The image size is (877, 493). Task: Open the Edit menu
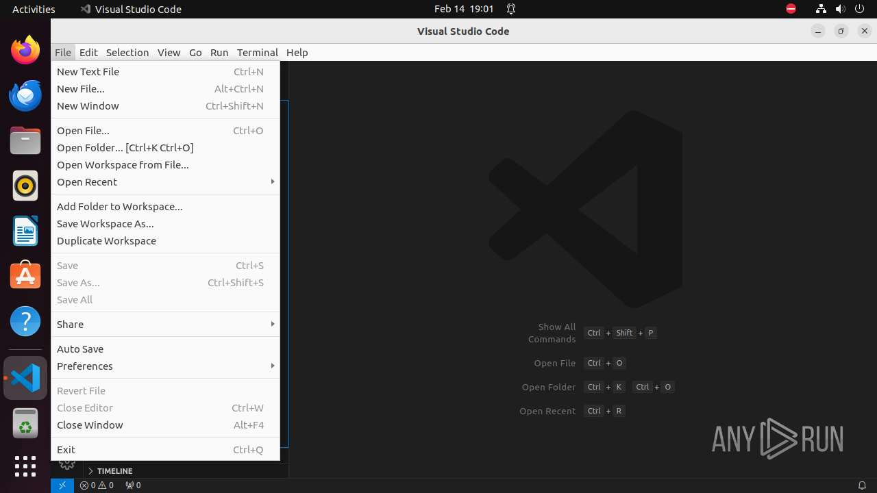click(88, 52)
